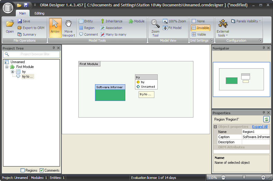Click Save in File Operations

(24, 21)
